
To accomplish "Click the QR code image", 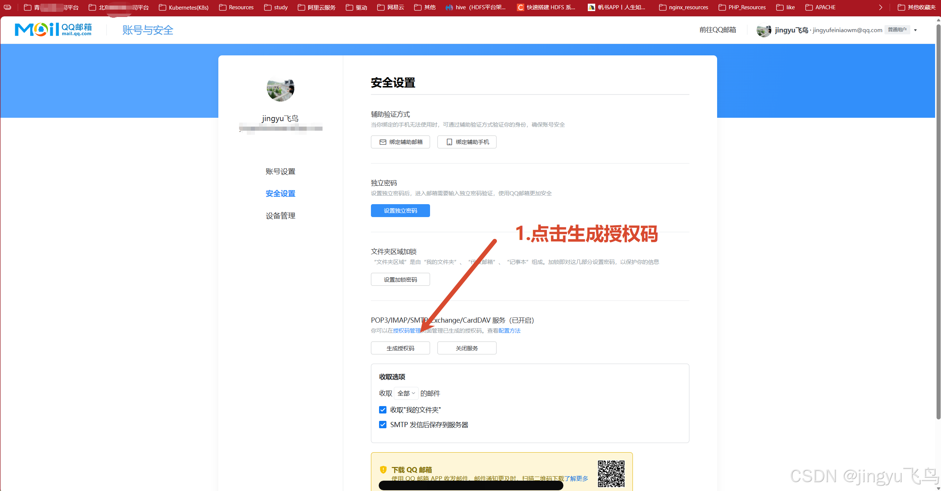I will [611, 473].
